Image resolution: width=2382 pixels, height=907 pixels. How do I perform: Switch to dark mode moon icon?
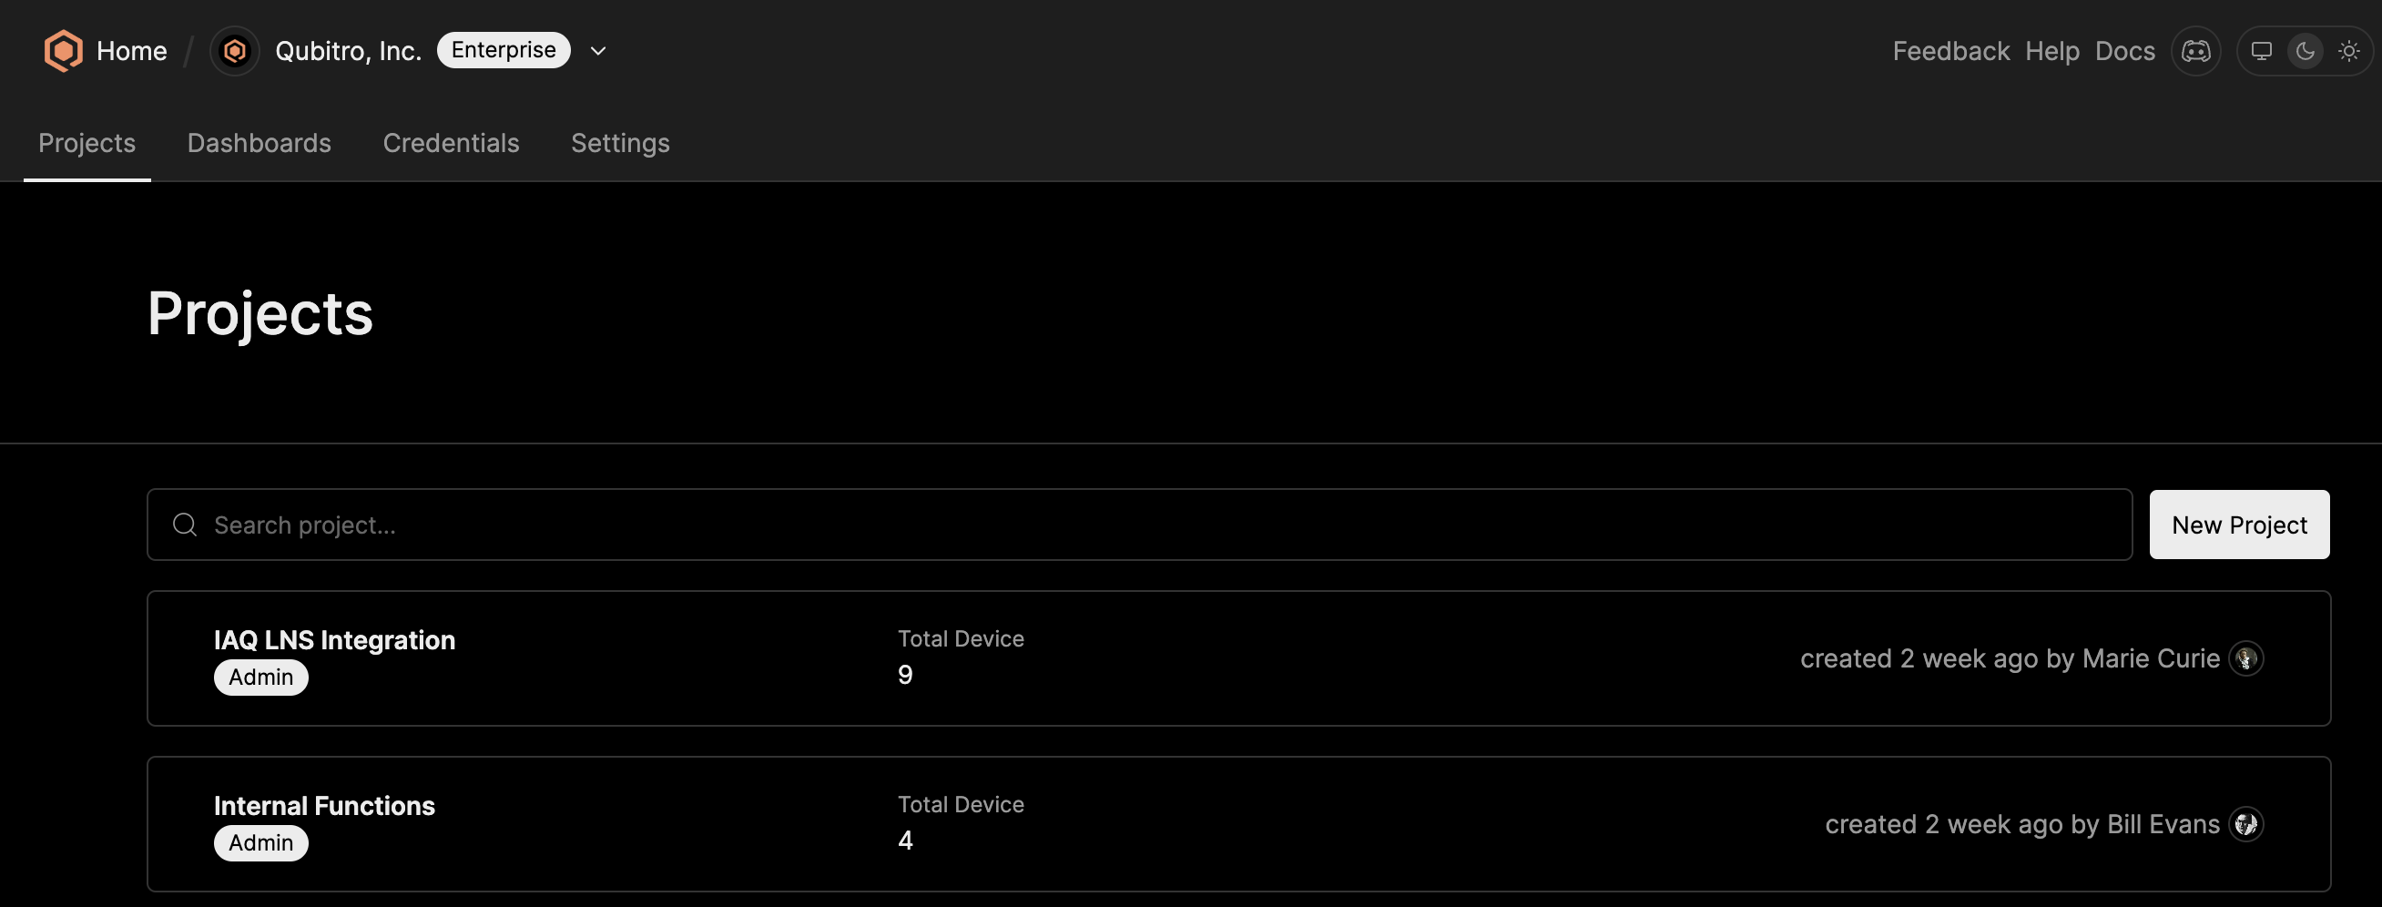pyautogui.click(x=2306, y=51)
